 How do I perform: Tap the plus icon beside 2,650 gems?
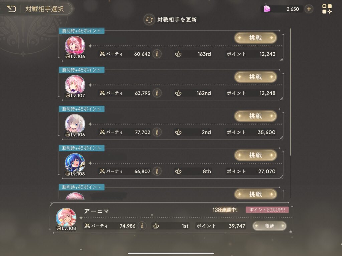point(309,9)
